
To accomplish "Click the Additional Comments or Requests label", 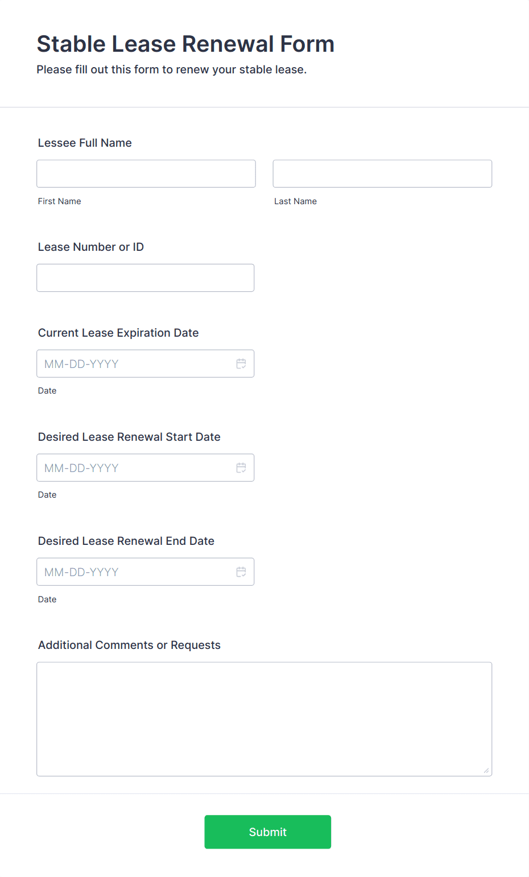I will click(x=129, y=645).
